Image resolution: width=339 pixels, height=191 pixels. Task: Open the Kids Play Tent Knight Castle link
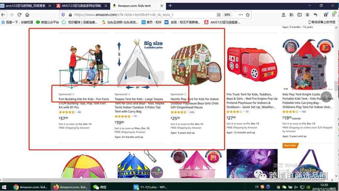click(x=308, y=101)
